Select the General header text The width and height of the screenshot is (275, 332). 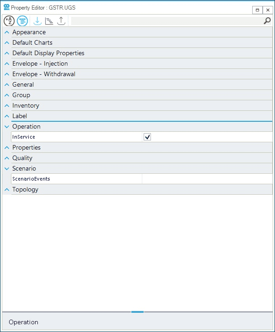(23, 84)
